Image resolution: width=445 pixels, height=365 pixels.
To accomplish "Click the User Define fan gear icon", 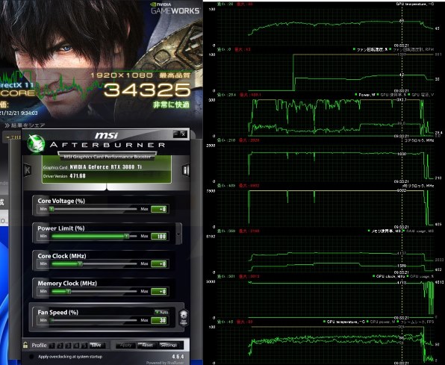I will click(184, 317).
